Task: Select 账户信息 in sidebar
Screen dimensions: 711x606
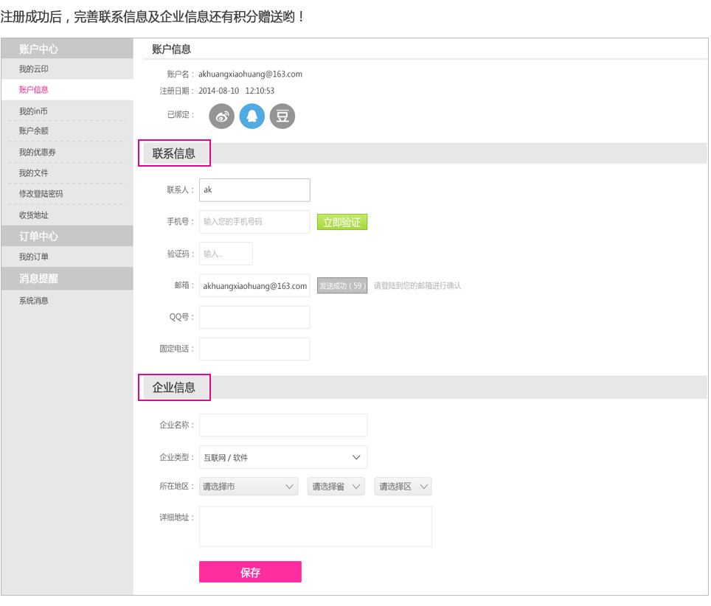Action: click(34, 90)
